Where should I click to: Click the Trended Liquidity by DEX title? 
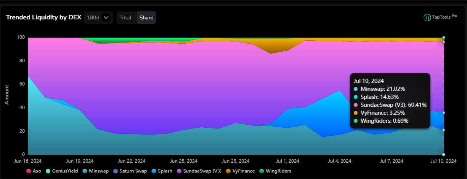coord(44,17)
